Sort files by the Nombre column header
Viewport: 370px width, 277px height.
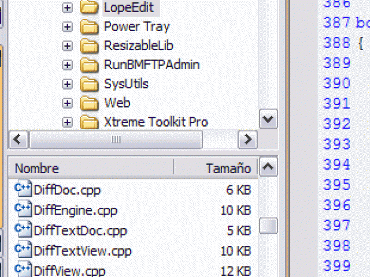91,167
